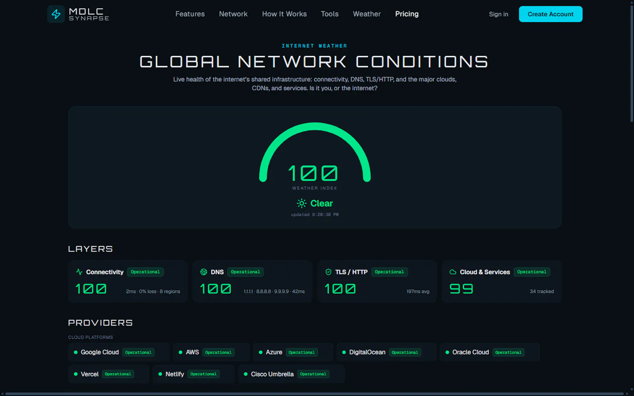Image resolution: width=634 pixels, height=396 pixels.
Task: Click the Connectivity Operational badge
Action: pyautogui.click(x=145, y=272)
